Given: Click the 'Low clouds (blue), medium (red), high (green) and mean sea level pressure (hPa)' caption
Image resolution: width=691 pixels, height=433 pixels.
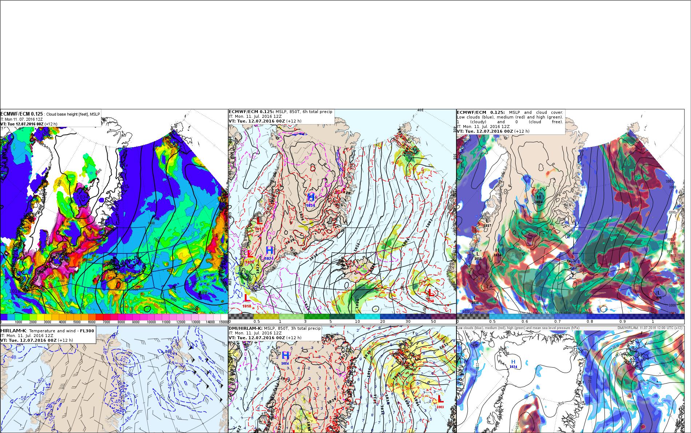Looking at the screenshot, I should tap(518, 328).
